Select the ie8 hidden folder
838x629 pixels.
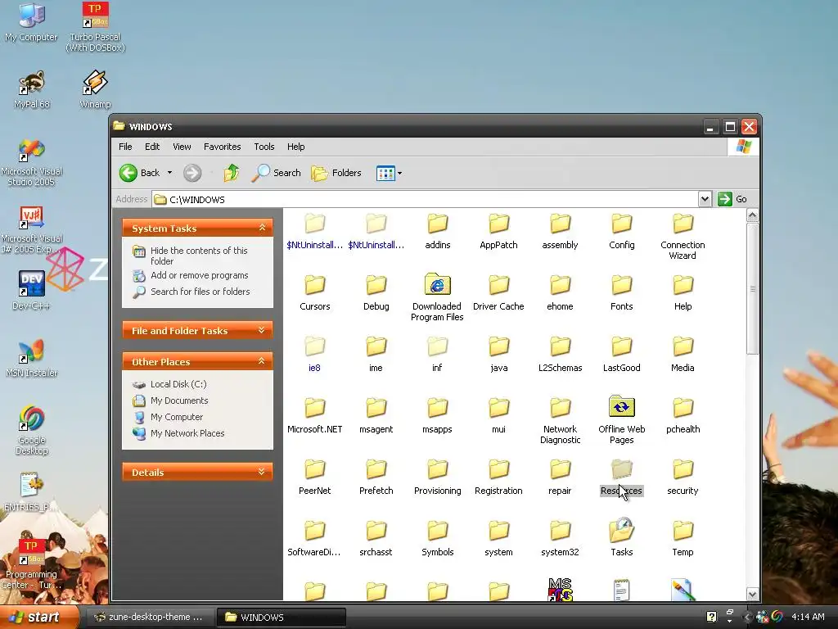(315, 354)
